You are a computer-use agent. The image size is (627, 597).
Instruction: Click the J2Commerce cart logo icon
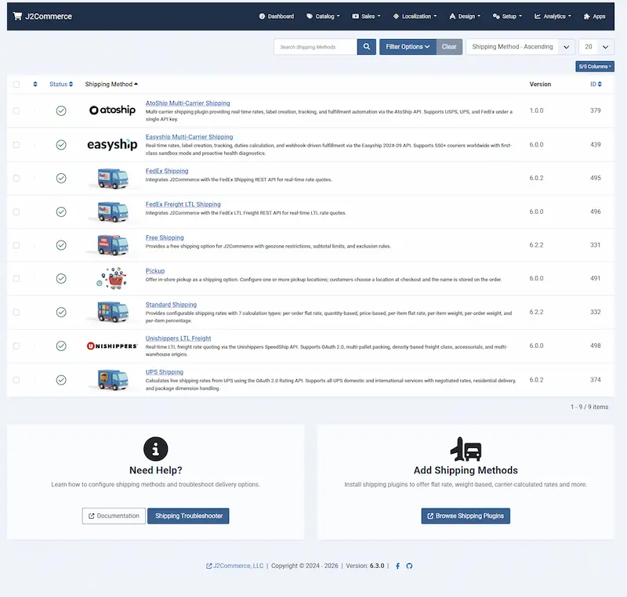pos(17,16)
